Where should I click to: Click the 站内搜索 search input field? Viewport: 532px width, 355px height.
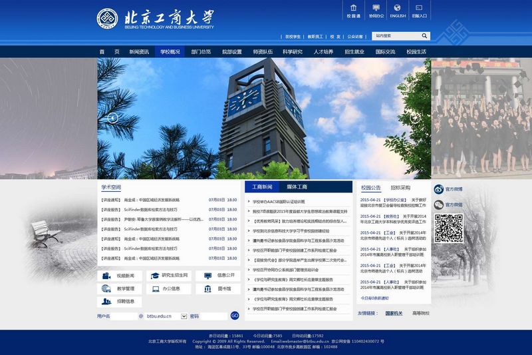396,36
